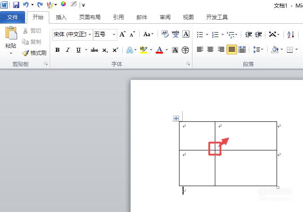Switch to the 页面布局 tab
The width and height of the screenshot is (303, 212).
pyautogui.click(x=90, y=17)
